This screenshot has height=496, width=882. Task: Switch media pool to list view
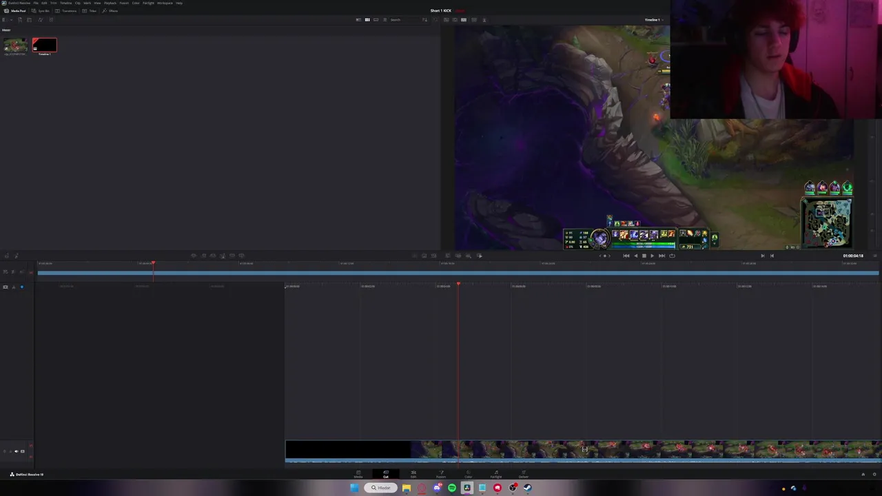pyautogui.click(x=384, y=19)
